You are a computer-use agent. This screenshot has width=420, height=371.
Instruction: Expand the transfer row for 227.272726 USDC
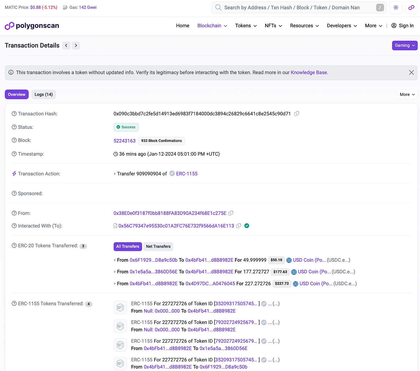[x=115, y=284]
